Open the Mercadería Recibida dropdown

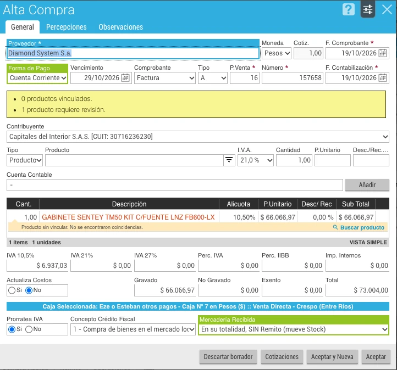tap(294, 329)
